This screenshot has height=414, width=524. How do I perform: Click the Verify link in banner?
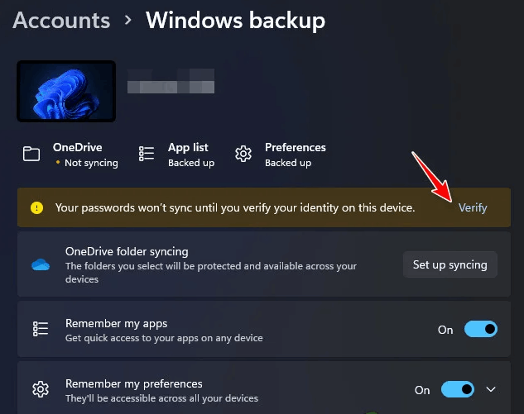[x=473, y=207]
